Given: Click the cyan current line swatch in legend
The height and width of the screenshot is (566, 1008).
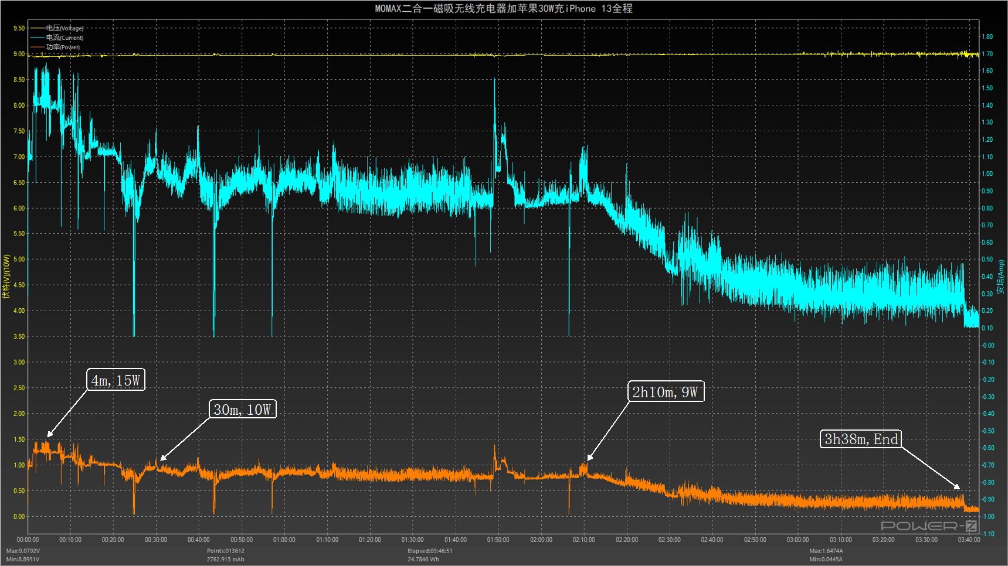Looking at the screenshot, I should coord(38,37).
